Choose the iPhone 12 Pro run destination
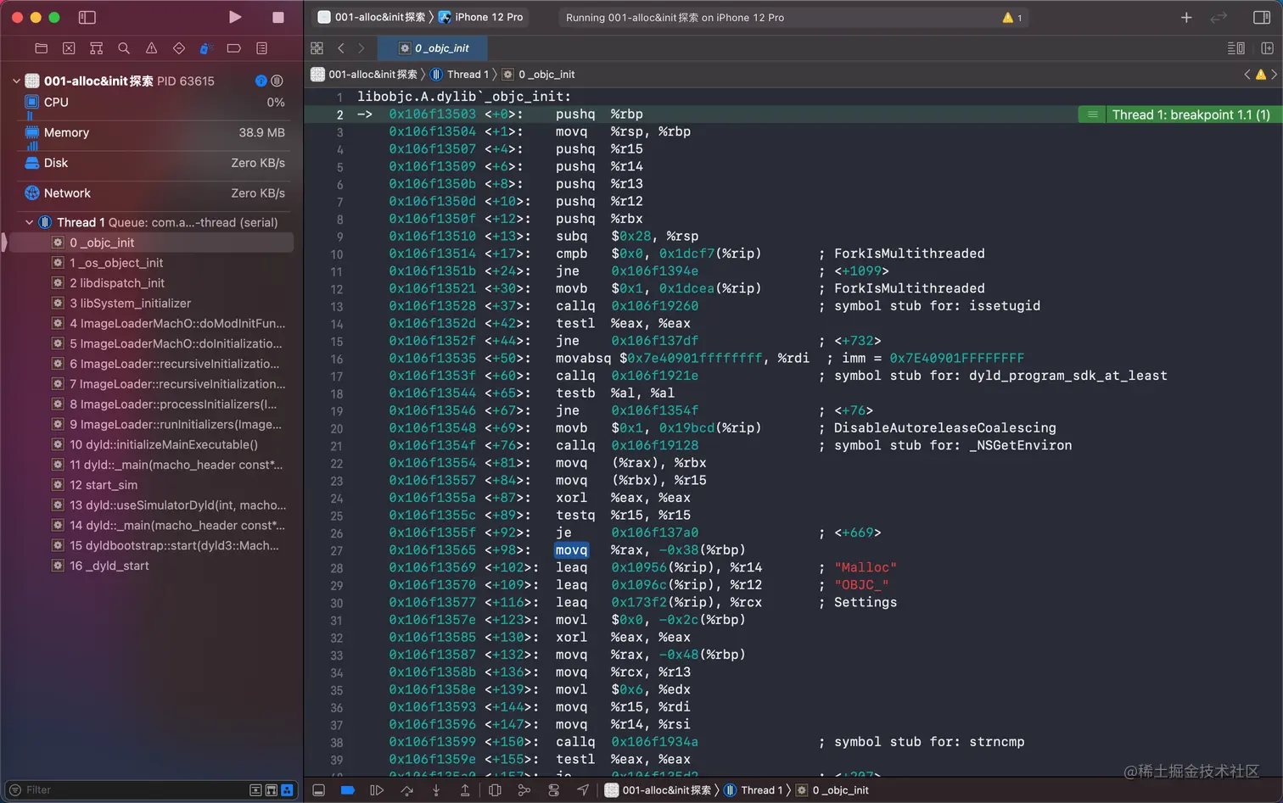This screenshot has width=1283, height=803. coord(481,17)
